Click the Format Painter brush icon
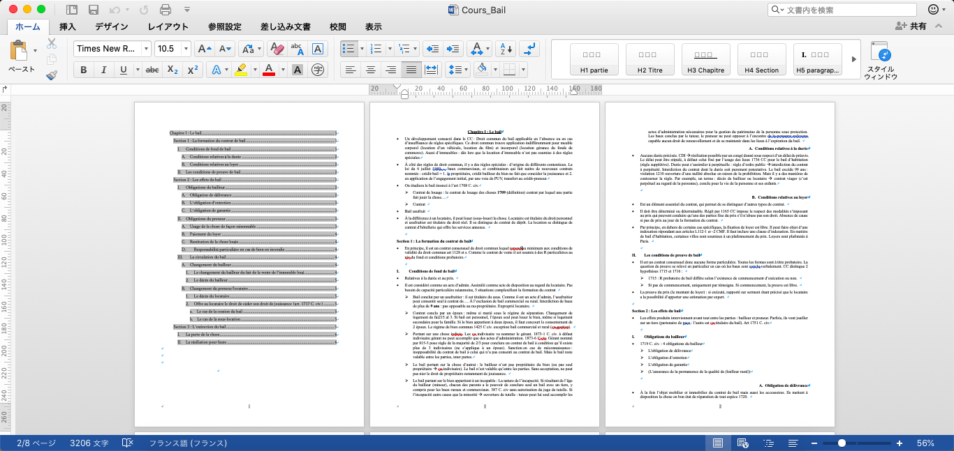Viewport: 954px width, 451px height. point(52,75)
